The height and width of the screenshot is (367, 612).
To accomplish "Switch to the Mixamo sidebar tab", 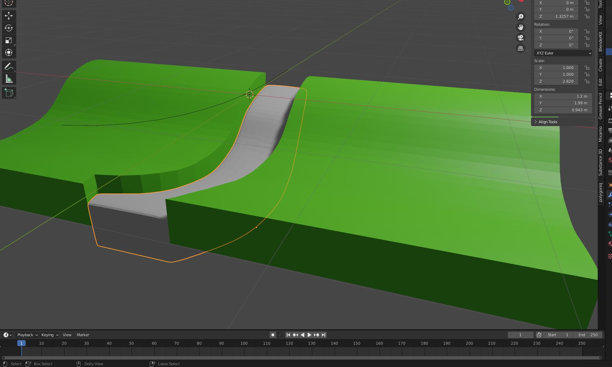I will [600, 134].
